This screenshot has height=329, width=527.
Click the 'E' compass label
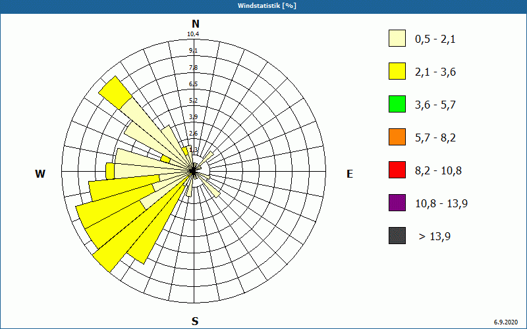click(350, 174)
